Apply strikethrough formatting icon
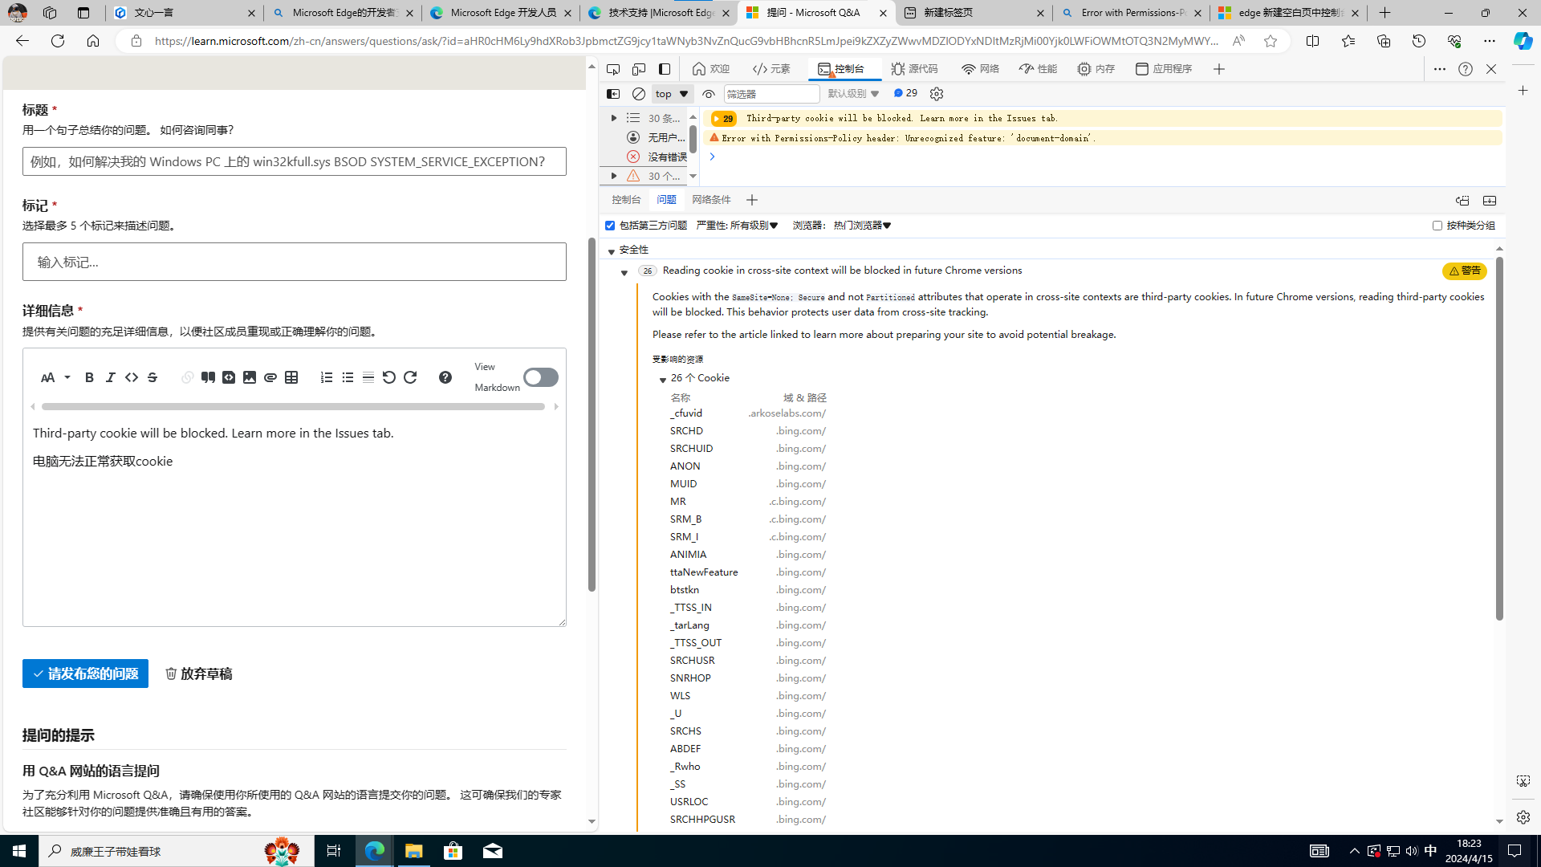1541x867 pixels. [152, 377]
